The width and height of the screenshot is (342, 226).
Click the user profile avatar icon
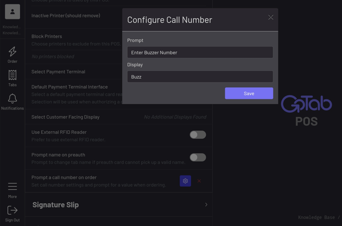[x=12, y=11]
